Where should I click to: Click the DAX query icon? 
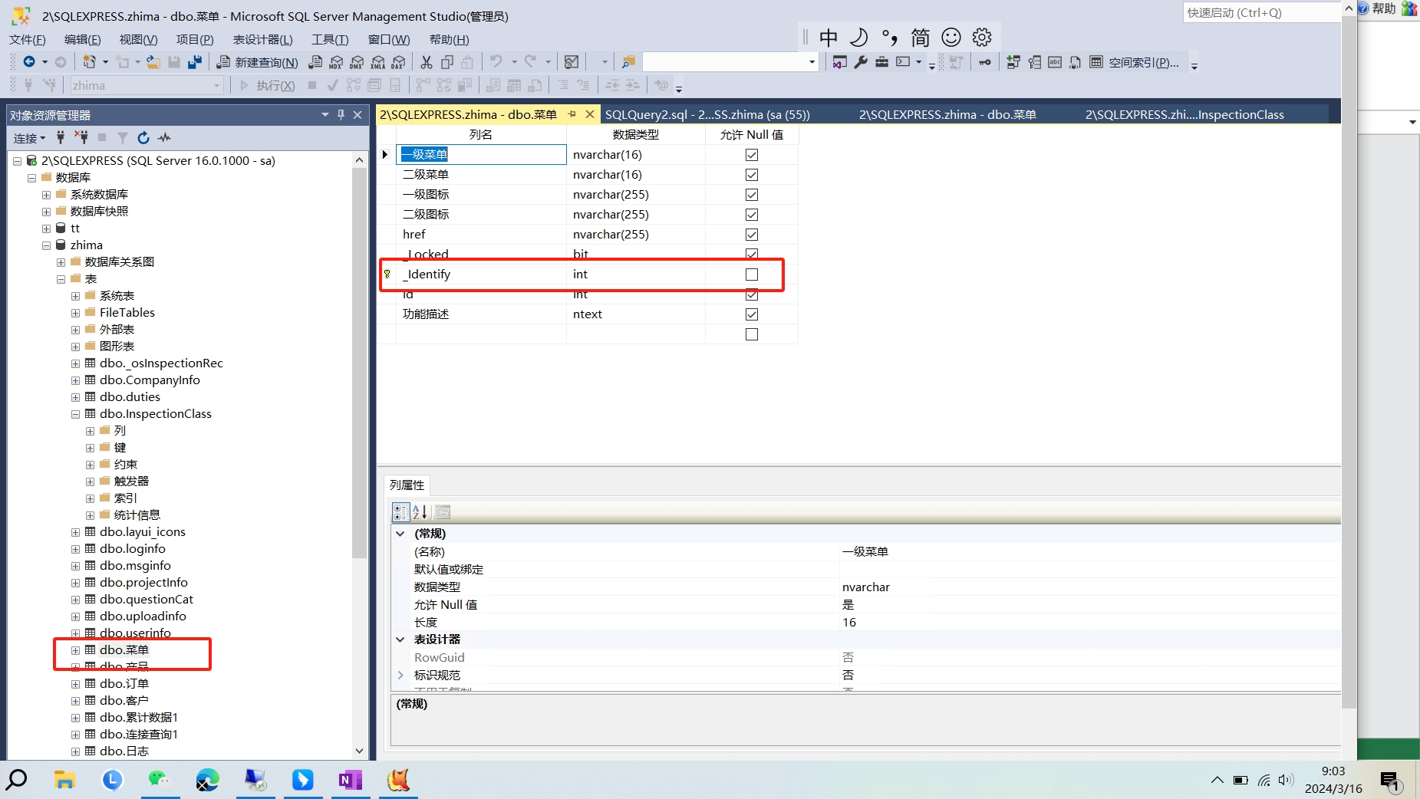pyautogui.click(x=399, y=62)
